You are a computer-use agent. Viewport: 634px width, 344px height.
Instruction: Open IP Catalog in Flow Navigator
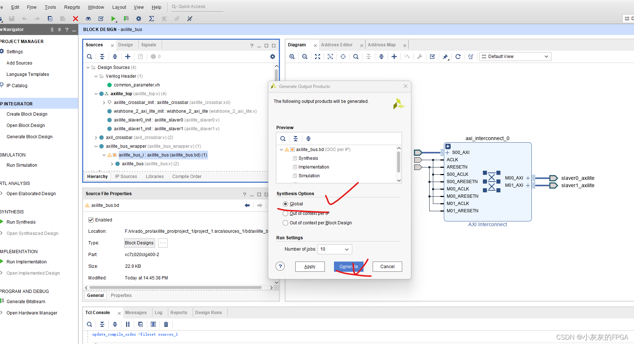17,86
